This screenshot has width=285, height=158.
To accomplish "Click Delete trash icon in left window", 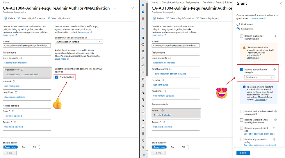I will coord(6,18).
